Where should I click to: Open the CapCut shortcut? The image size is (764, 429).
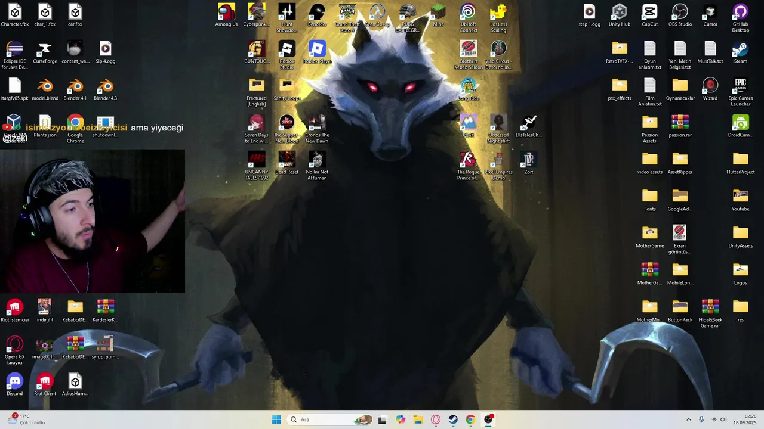pos(649,15)
